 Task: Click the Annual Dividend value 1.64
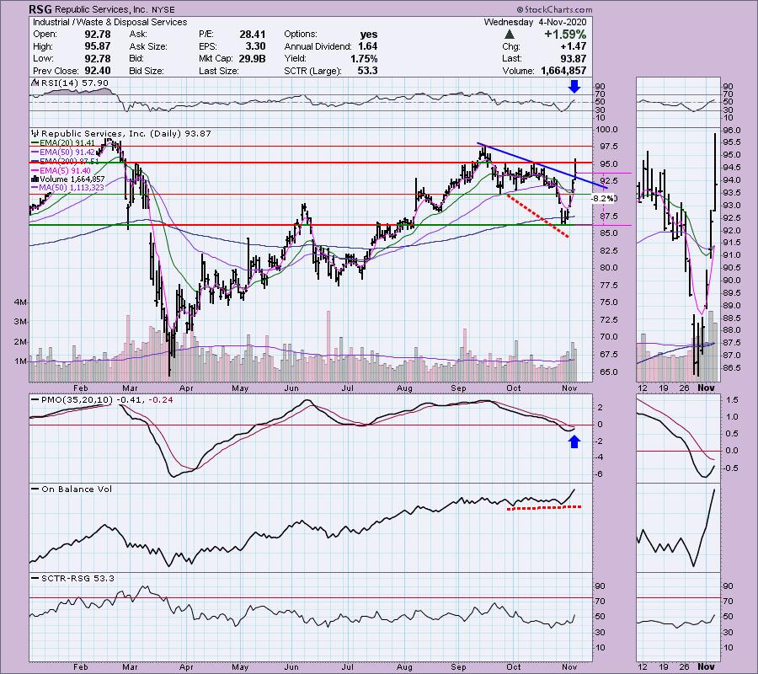368,46
